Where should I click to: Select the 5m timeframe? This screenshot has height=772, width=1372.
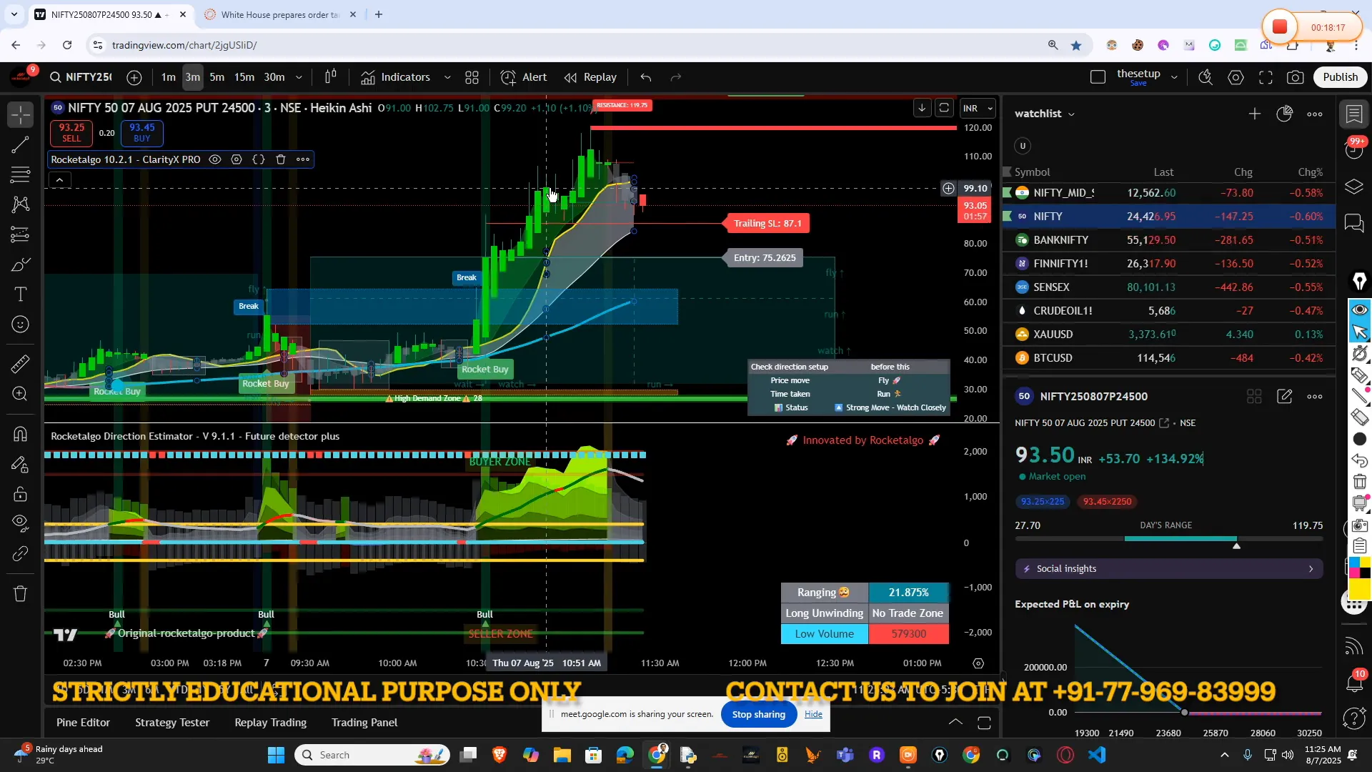click(217, 77)
